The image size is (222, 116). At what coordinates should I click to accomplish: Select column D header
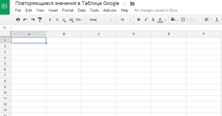point(134,34)
